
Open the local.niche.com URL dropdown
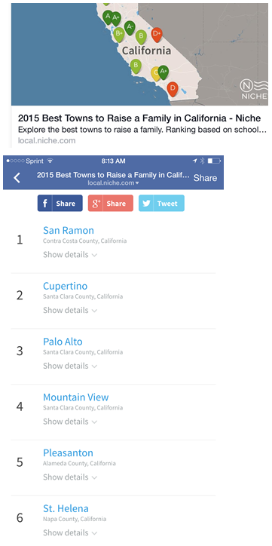click(113, 183)
